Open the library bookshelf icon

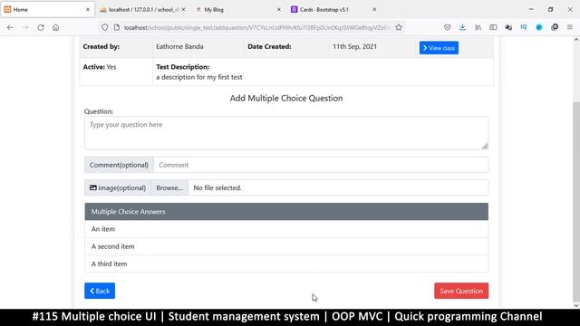(478, 27)
